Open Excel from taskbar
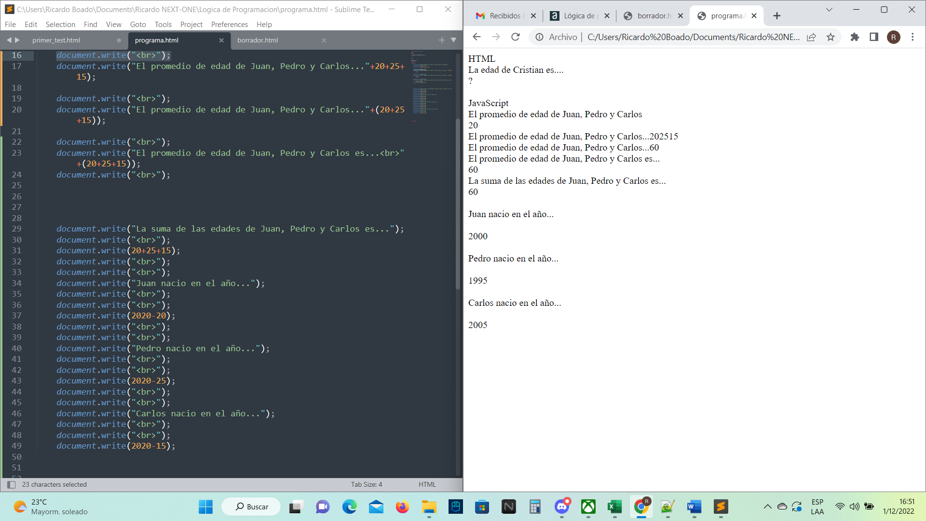Viewport: 926px width, 521px height. [x=614, y=507]
